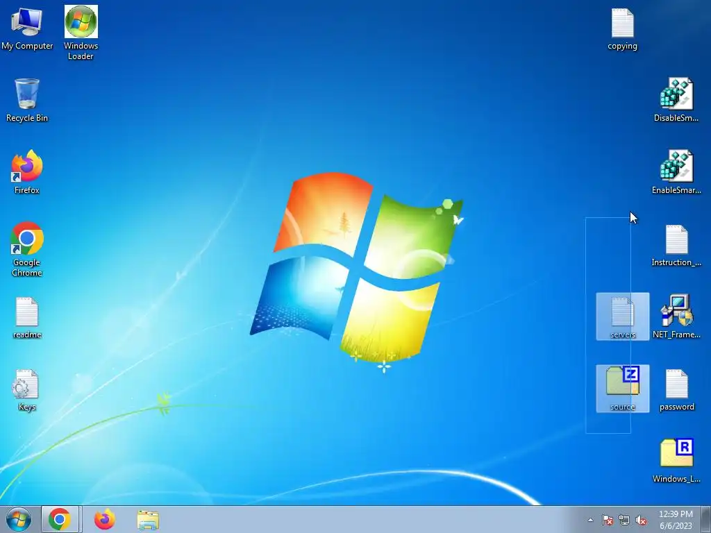Select the readme text file icon
Image resolution: width=711 pixels, height=533 pixels.
[x=27, y=318]
